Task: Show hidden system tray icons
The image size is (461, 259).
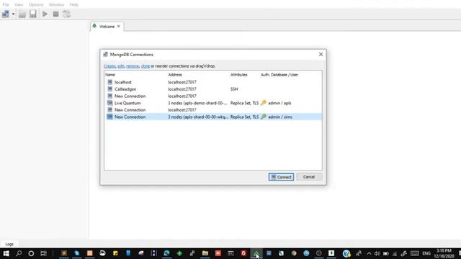Action: point(369,253)
